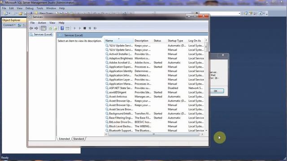
Task: Click the Connect Object Explorer icon
Action: pos(19,25)
